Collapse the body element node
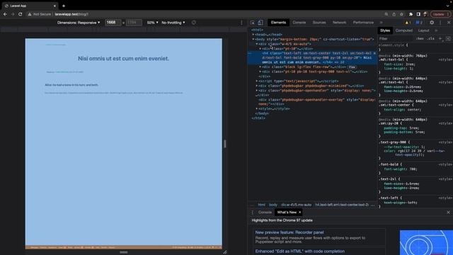 tap(253, 39)
